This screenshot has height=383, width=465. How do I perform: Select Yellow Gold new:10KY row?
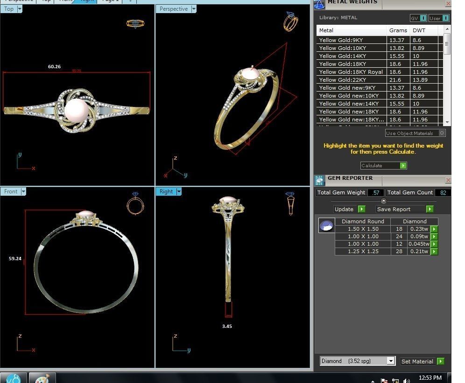(380, 96)
